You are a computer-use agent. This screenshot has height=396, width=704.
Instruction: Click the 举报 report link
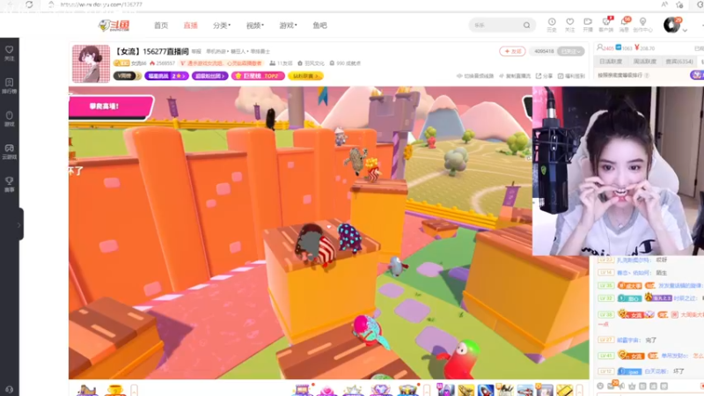click(x=196, y=52)
